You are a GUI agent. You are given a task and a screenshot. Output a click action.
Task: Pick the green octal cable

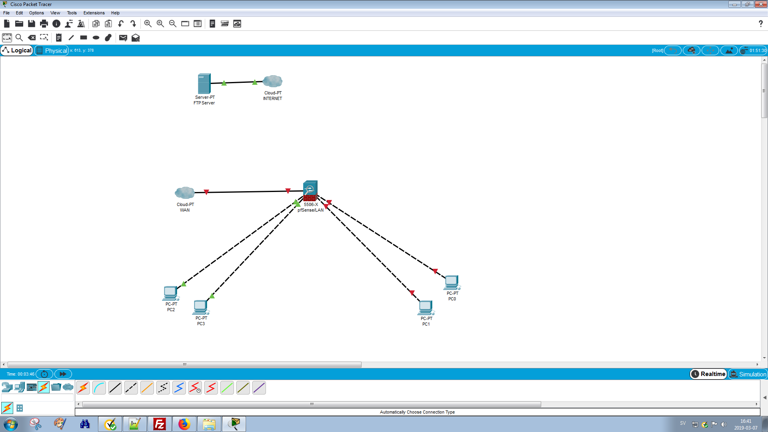tap(227, 388)
